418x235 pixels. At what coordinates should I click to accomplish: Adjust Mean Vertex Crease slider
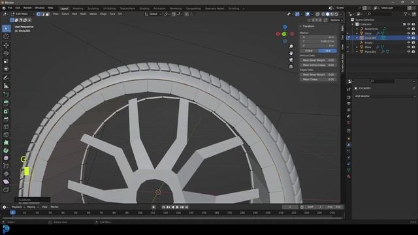click(x=318, y=65)
